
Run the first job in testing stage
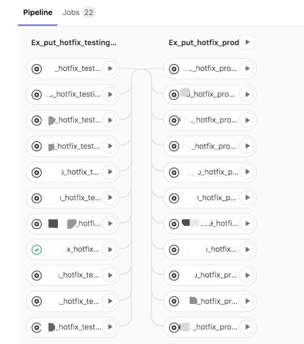pyautogui.click(x=110, y=69)
